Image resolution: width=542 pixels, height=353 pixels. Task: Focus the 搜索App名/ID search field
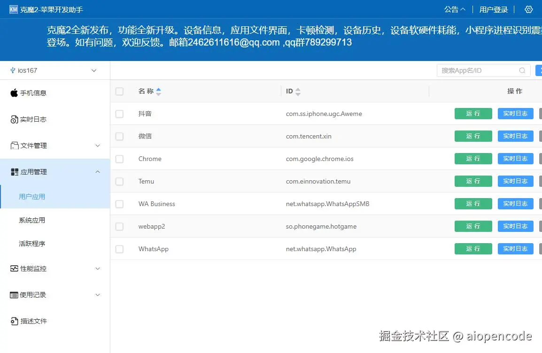tap(483, 70)
